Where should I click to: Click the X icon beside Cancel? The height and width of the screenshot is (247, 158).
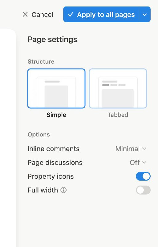(25, 15)
